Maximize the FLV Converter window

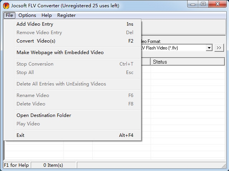tap(203, 4)
